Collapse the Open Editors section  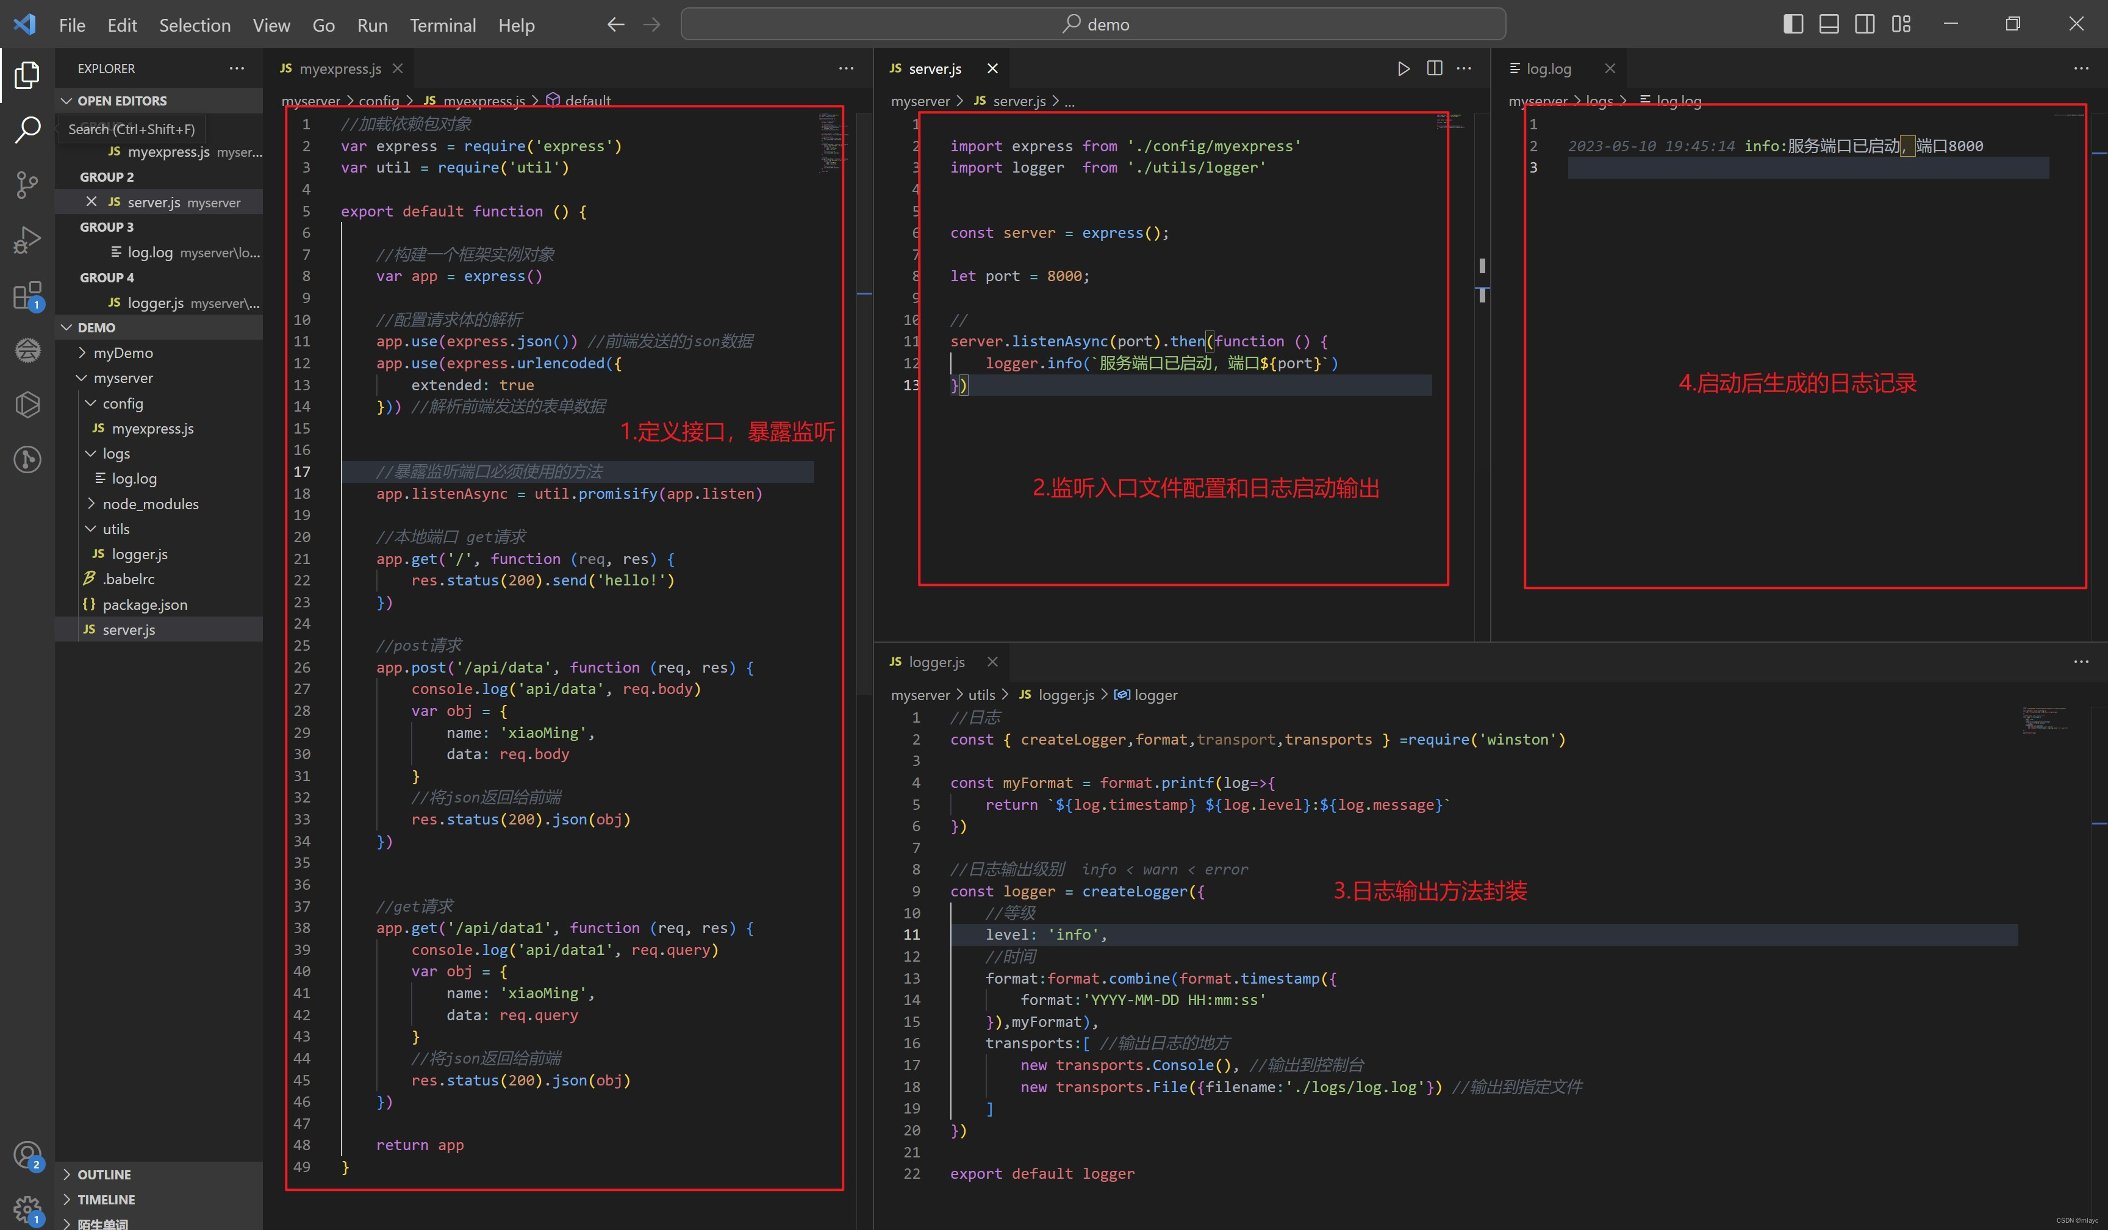(122, 101)
